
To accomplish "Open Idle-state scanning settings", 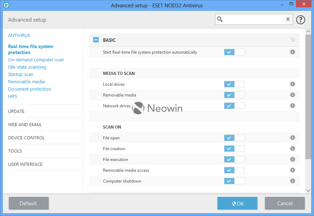I will (x=27, y=67).
